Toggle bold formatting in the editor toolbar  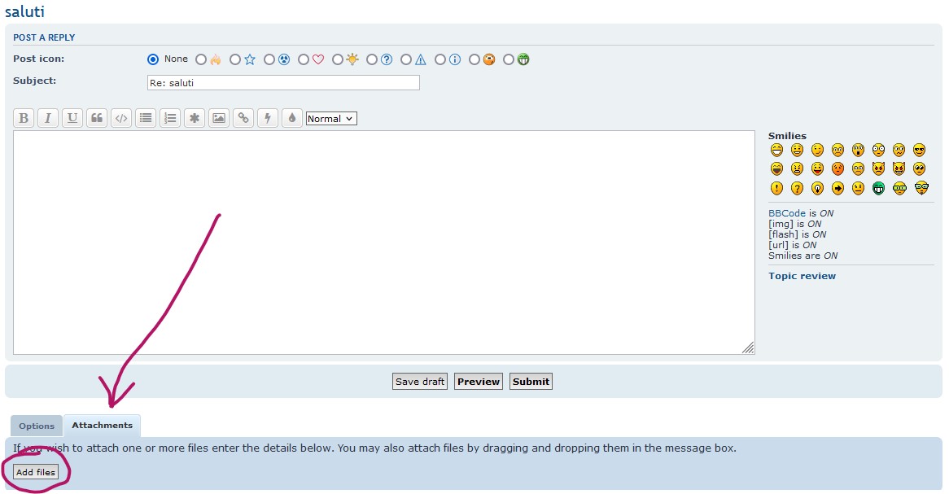click(24, 118)
